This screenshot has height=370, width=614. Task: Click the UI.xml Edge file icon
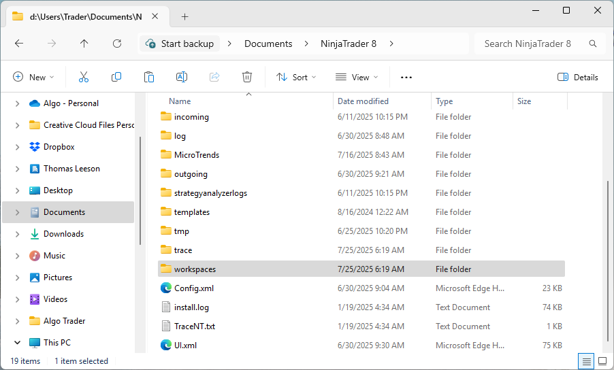click(x=166, y=345)
